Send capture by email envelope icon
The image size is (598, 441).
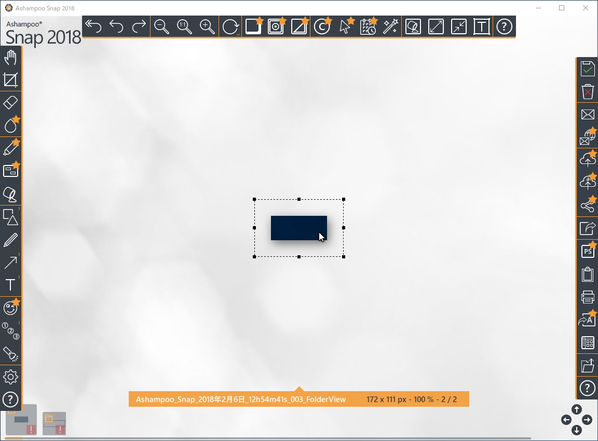[x=588, y=114]
